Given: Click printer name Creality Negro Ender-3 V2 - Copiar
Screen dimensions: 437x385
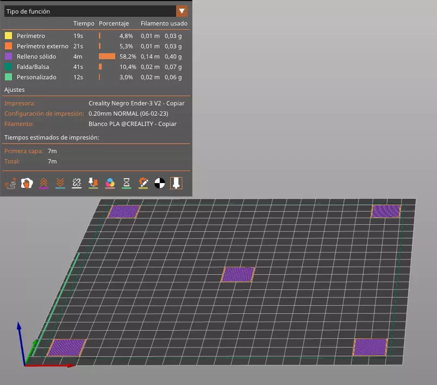Looking at the screenshot, I should (136, 103).
